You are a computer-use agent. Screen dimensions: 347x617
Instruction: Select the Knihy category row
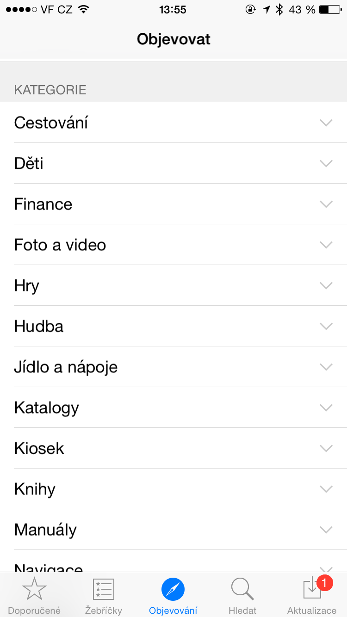(35, 489)
